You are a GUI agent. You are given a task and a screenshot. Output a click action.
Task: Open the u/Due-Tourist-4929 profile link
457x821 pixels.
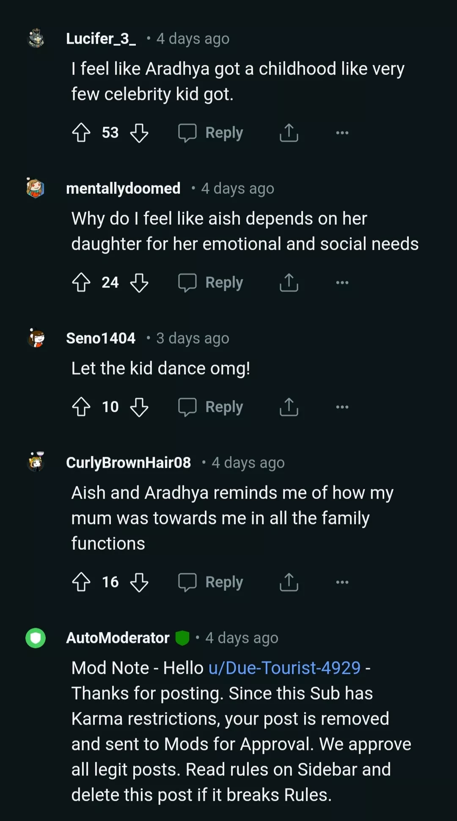pos(284,668)
